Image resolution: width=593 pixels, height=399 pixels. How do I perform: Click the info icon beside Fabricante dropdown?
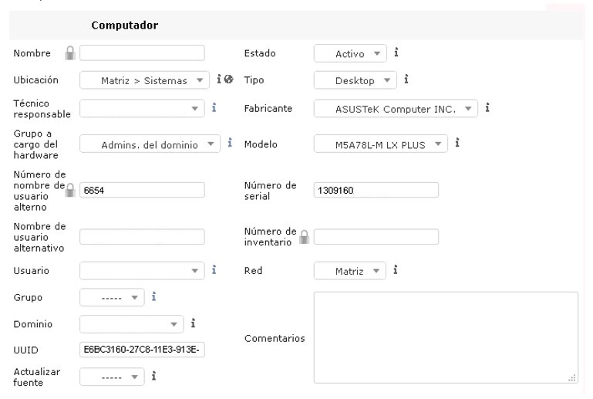click(487, 108)
